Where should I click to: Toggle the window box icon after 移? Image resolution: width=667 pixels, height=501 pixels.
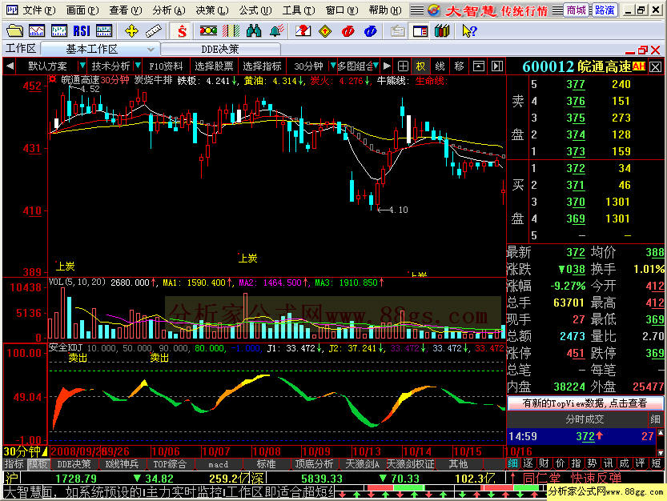(x=479, y=66)
